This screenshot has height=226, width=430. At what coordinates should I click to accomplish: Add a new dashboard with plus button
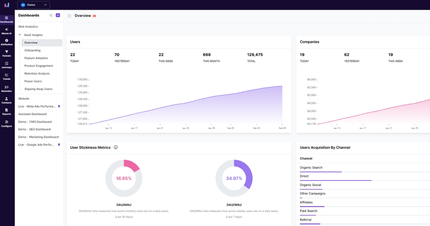58,15
